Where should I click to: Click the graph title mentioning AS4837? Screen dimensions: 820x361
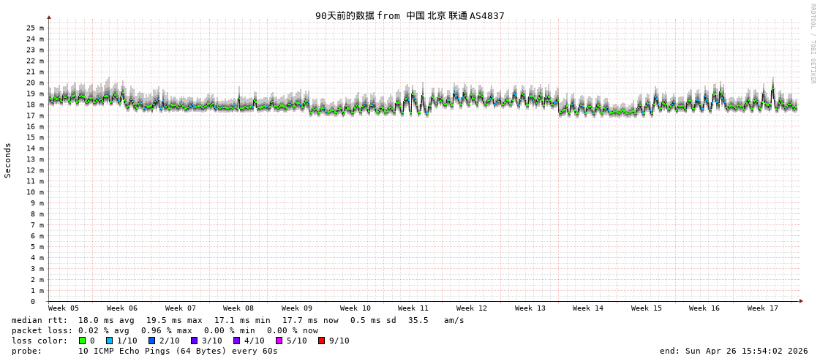410,15
